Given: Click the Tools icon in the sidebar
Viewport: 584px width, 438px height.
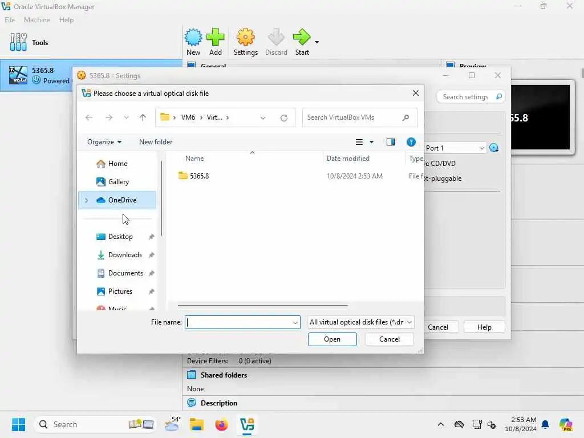Looking at the screenshot, I should click(x=18, y=42).
